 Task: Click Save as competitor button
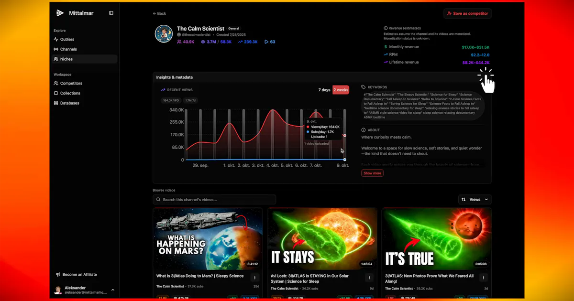pyautogui.click(x=467, y=13)
